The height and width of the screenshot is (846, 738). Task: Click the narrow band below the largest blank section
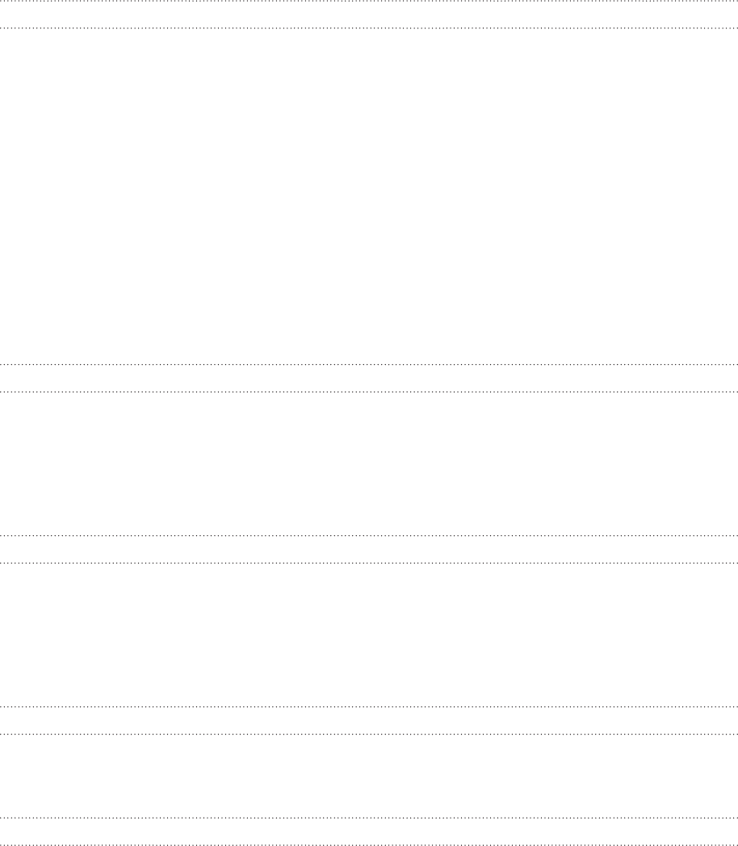click(369, 379)
